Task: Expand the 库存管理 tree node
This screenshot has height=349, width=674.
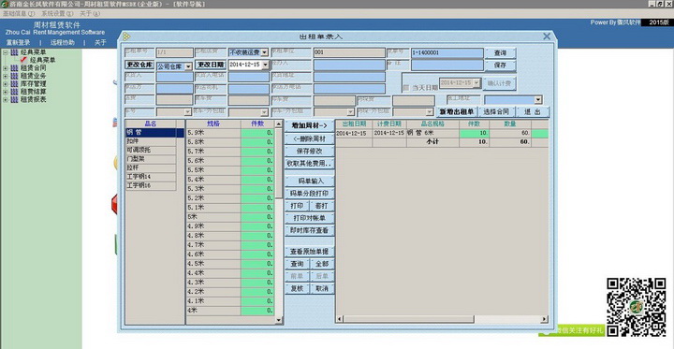Action: (6, 84)
